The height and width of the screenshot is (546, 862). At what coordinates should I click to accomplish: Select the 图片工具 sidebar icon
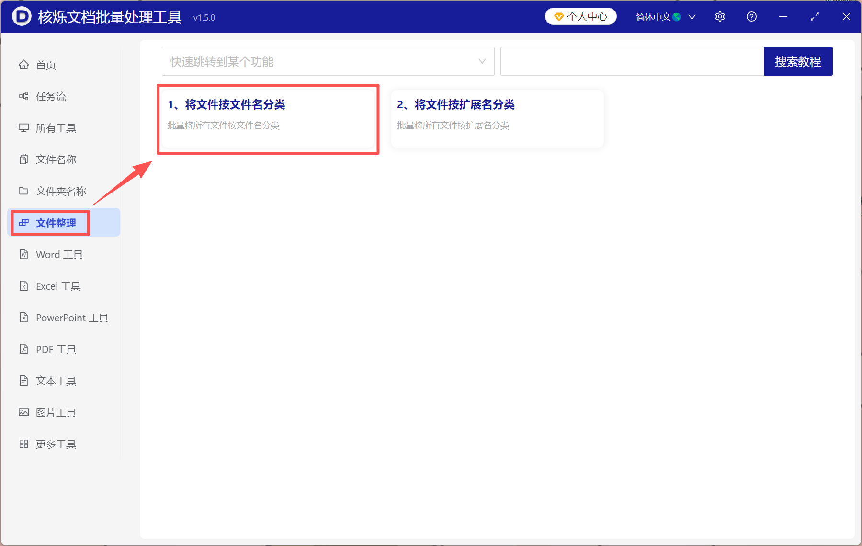click(24, 412)
